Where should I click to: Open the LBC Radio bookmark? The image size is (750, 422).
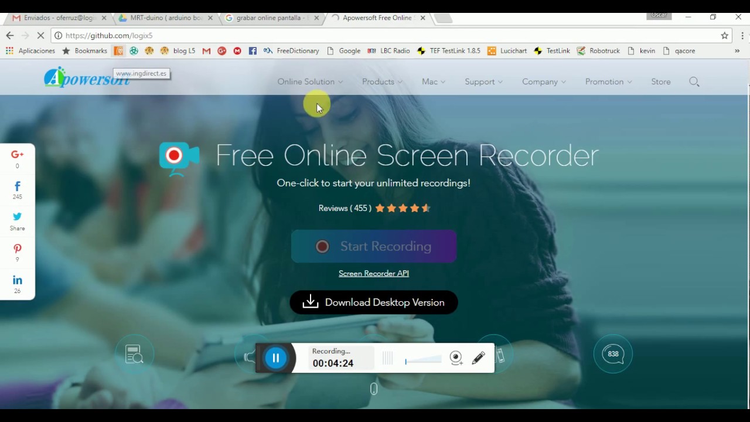click(389, 51)
